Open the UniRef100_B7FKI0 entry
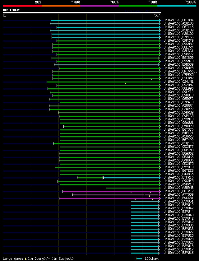 pyautogui.click(x=178, y=178)
